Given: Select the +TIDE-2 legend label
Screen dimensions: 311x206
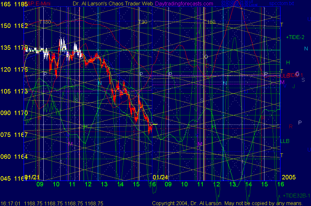Looking at the screenshot, I should click(295, 37).
